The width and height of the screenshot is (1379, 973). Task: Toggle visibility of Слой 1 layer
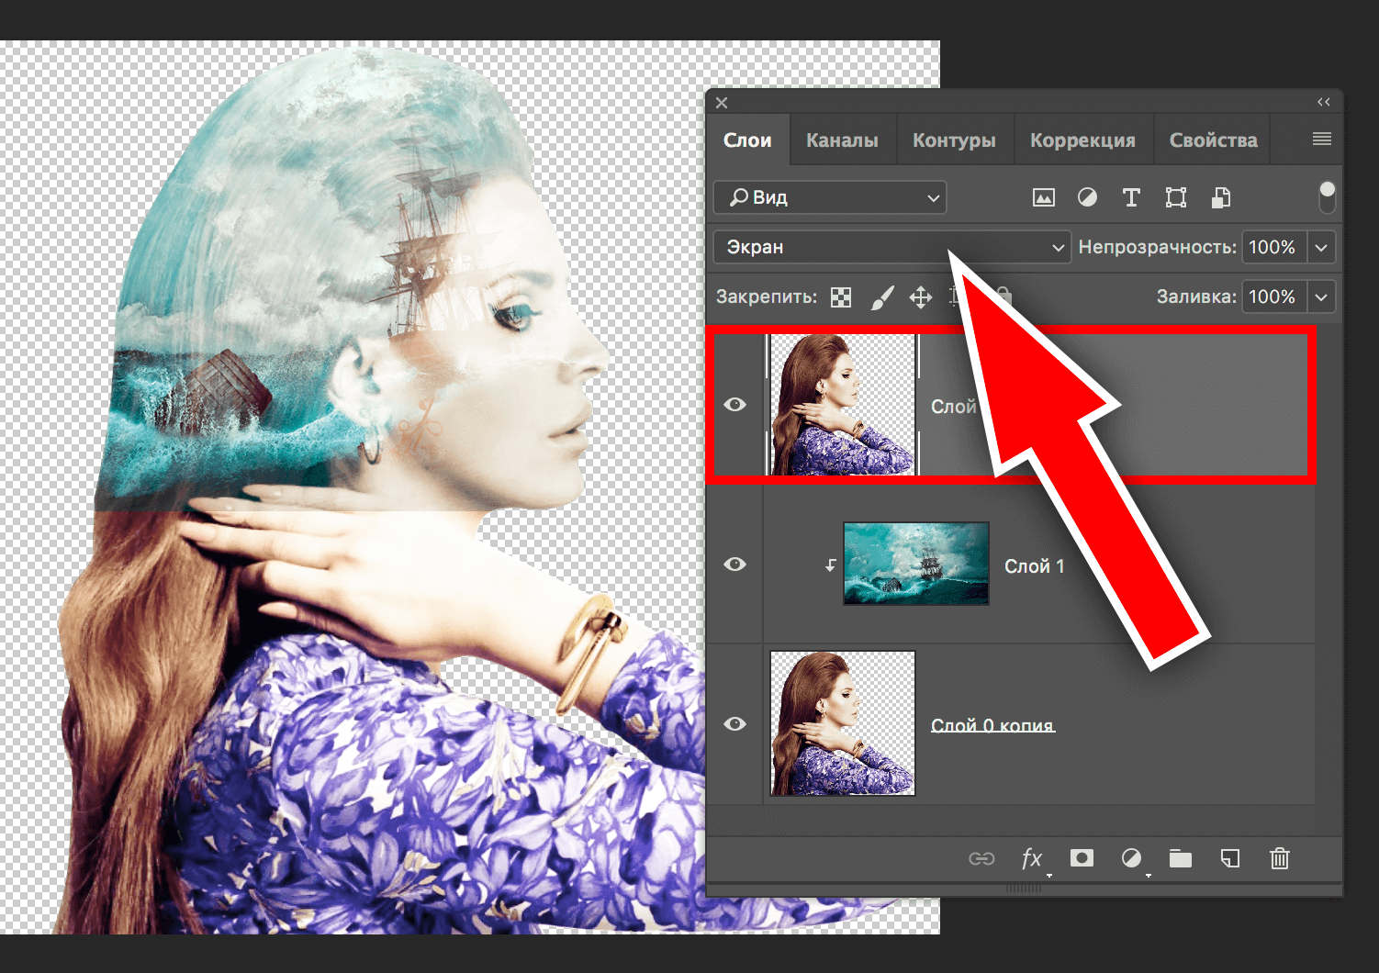[734, 565]
